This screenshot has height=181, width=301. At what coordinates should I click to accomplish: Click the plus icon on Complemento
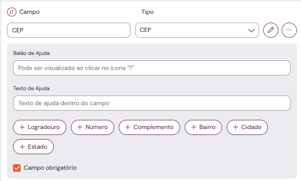(128, 127)
